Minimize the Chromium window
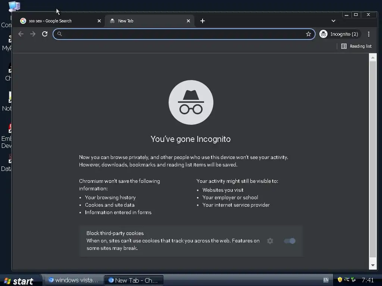The image size is (382, 286). (x=347, y=15)
